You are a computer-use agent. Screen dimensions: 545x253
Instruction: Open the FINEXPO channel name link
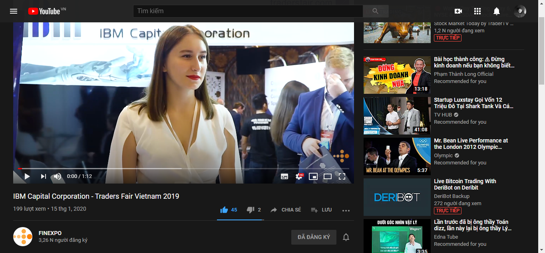[x=50, y=233]
